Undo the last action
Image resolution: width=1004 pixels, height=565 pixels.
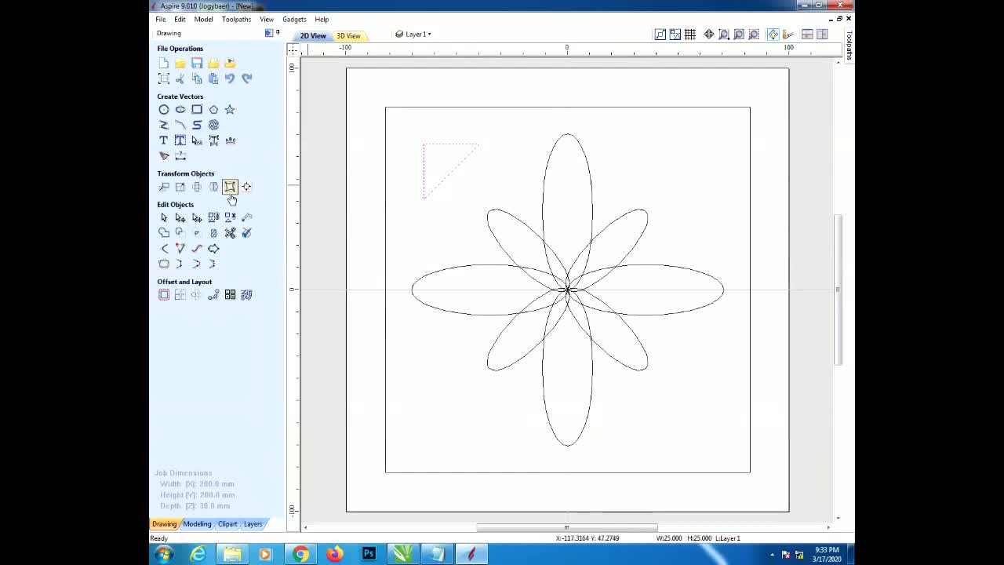[230, 78]
